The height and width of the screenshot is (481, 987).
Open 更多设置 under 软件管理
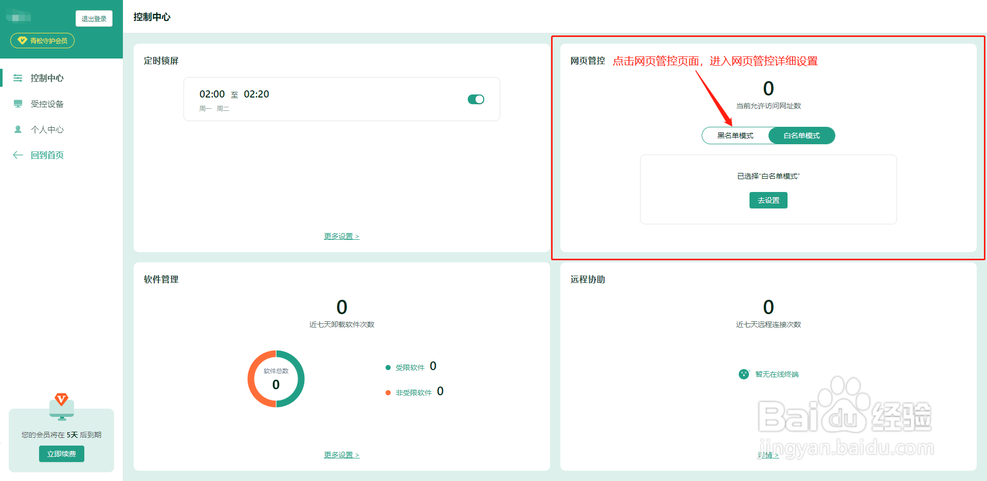coord(342,455)
